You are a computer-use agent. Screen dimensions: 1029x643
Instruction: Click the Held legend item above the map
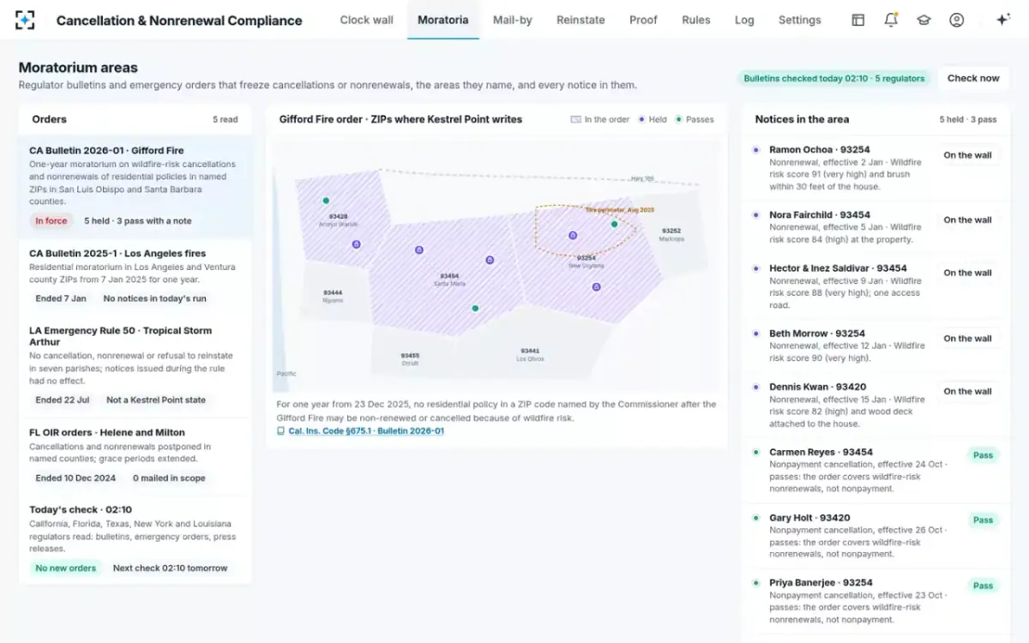[653, 119]
